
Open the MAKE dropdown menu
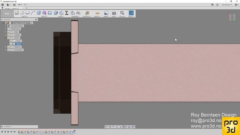click(x=114, y=16)
